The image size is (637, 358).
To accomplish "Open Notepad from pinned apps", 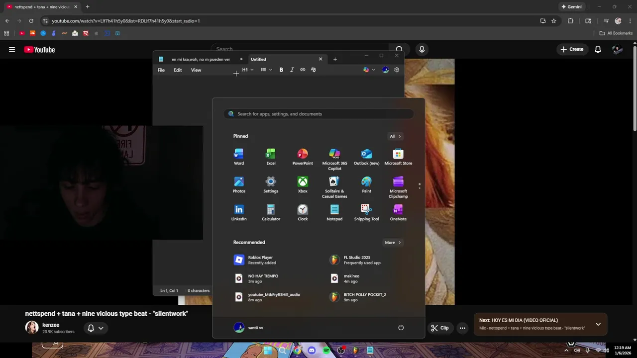I will click(334, 213).
